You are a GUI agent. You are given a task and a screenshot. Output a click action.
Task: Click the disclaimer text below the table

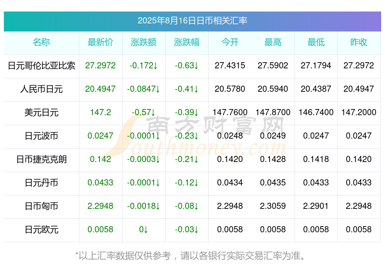pyautogui.click(x=190, y=256)
